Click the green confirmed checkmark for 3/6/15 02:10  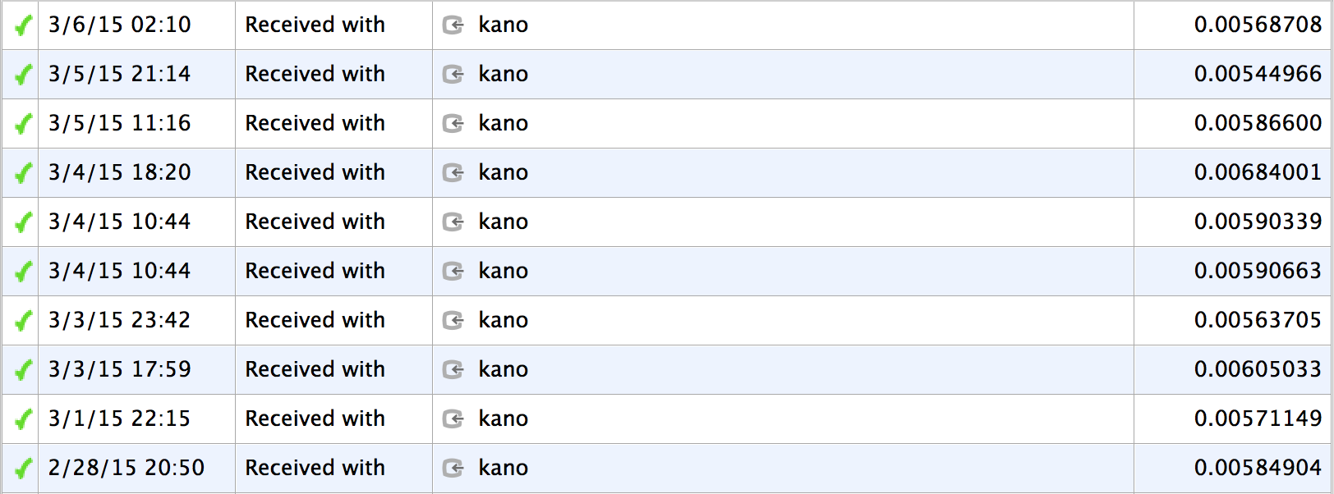point(23,25)
